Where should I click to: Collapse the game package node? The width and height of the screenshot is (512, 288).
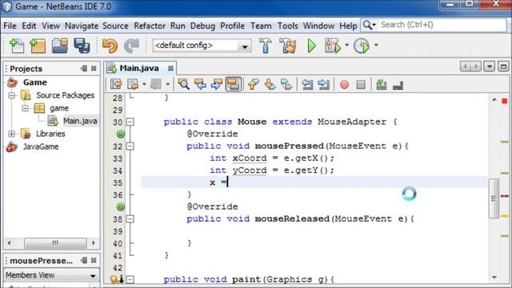[x=25, y=108]
